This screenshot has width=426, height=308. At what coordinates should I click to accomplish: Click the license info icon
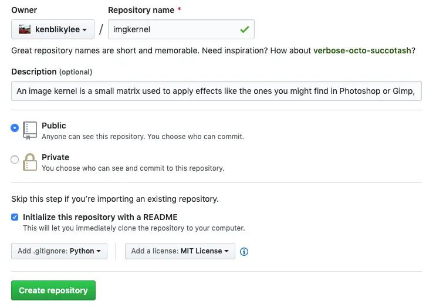click(x=245, y=252)
